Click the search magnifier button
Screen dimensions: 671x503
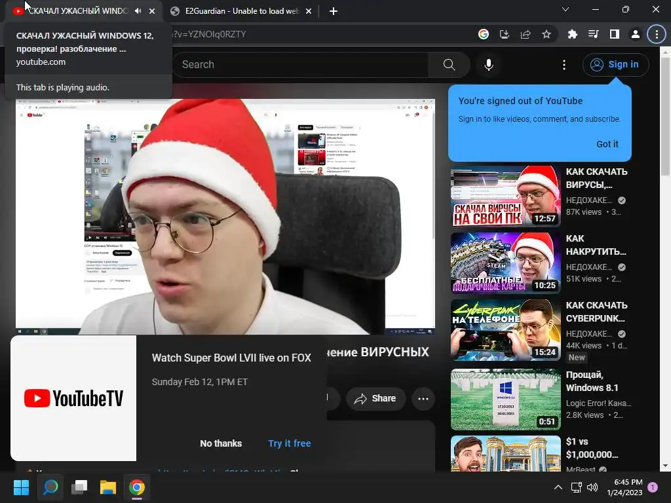(449, 65)
